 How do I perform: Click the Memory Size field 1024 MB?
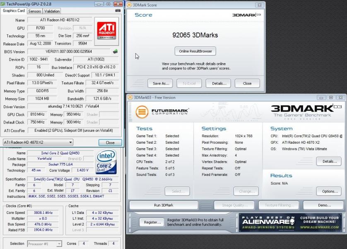(42, 99)
